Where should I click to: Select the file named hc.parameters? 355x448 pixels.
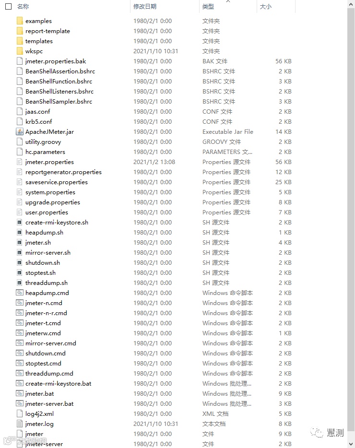click(45, 152)
